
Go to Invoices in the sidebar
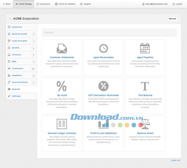[17, 55]
